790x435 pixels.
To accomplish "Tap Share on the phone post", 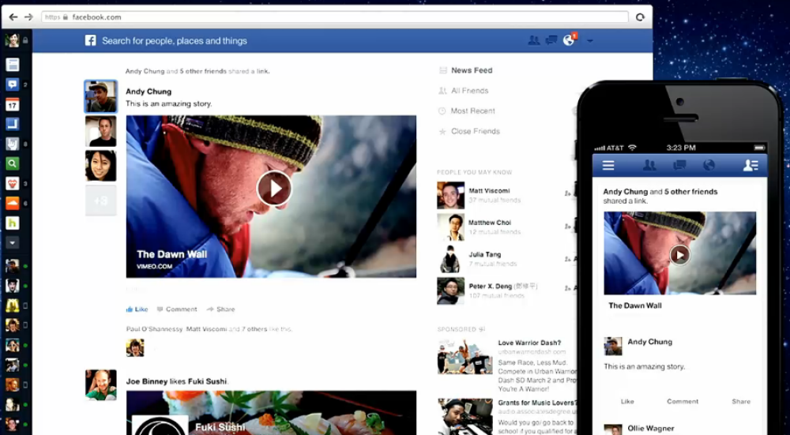I will [741, 401].
